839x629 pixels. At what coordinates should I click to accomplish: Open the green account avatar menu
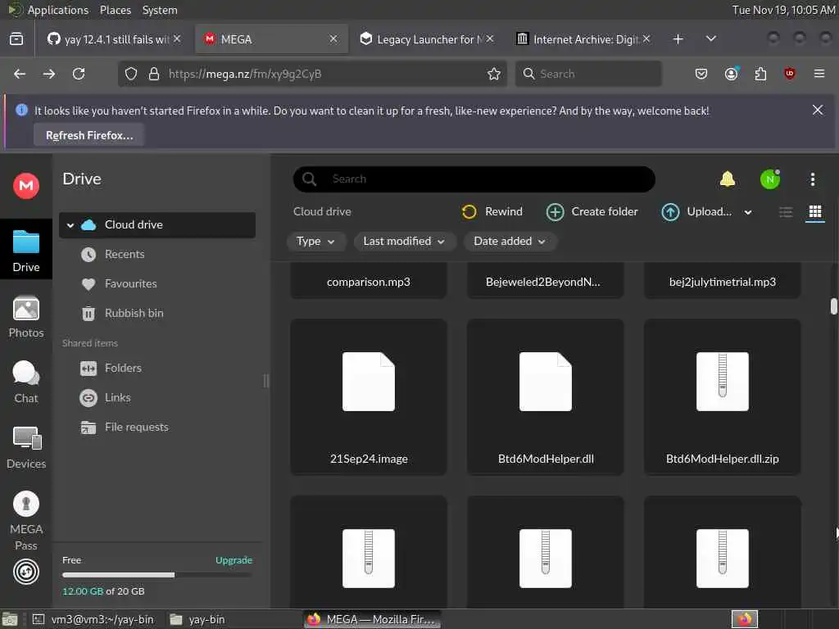coord(770,179)
